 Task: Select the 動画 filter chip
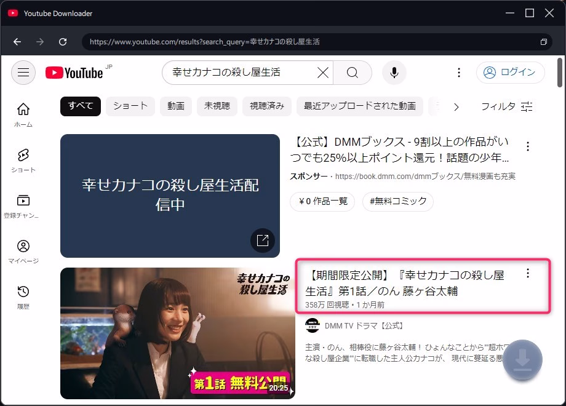[176, 106]
